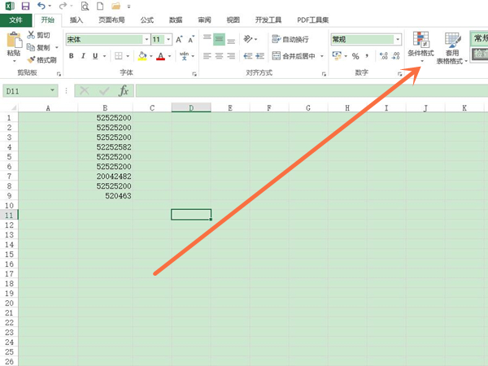
Task: Select column B header
Action: click(x=105, y=107)
